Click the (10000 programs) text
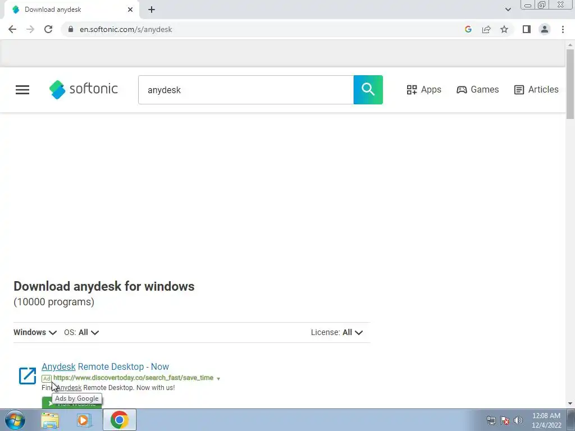The image size is (575, 431). [54, 301]
